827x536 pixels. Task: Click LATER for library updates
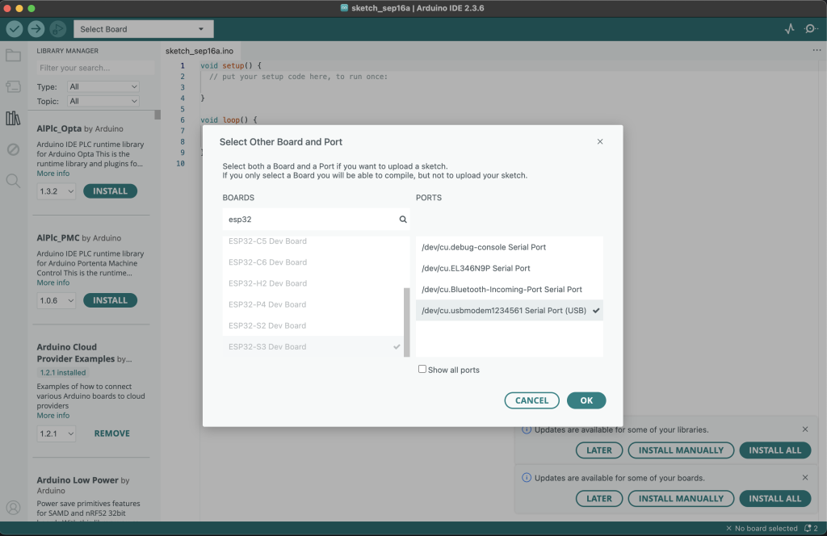click(x=599, y=450)
